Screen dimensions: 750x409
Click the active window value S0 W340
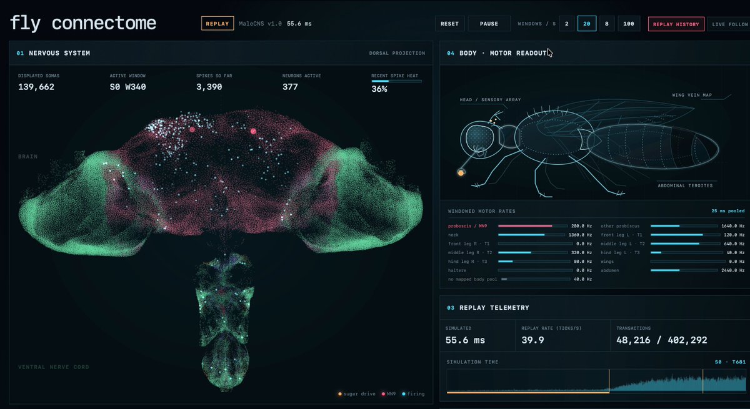click(x=127, y=87)
